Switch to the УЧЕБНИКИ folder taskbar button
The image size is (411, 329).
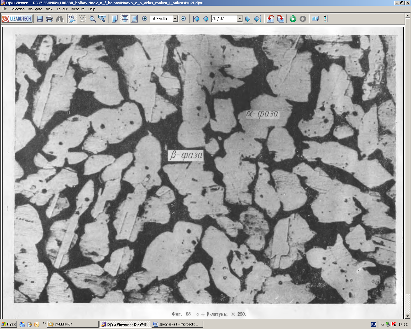click(73, 324)
